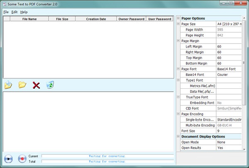The image size is (249, 168).
Task: Click Multi-byte Encoding GB-EUC-H value
Action: [229, 125]
